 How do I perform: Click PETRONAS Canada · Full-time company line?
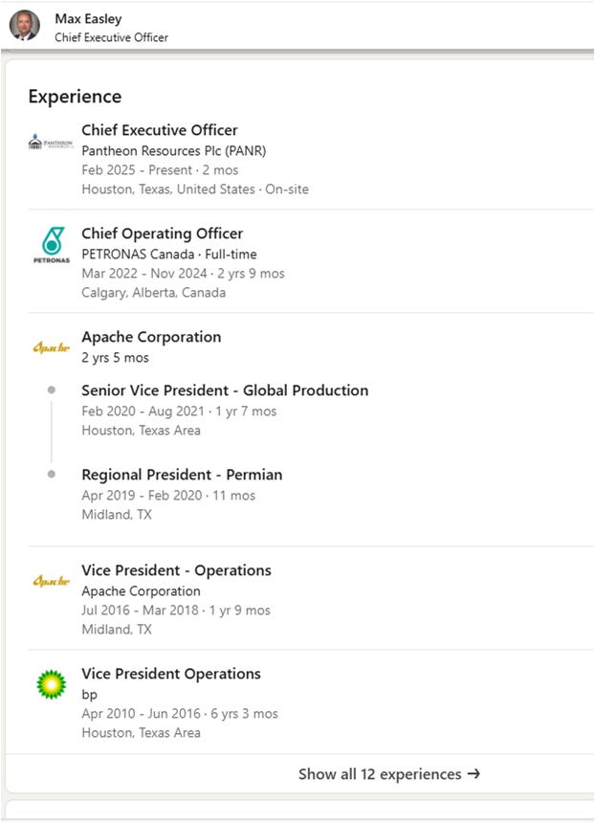(170, 254)
